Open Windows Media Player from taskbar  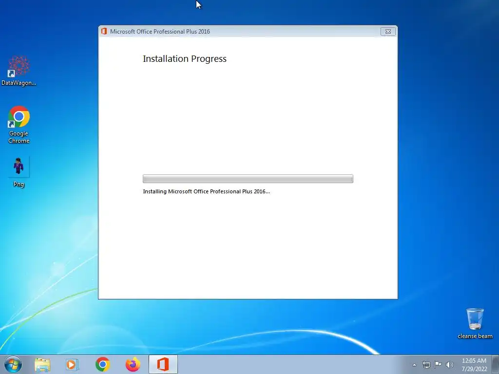(72, 365)
